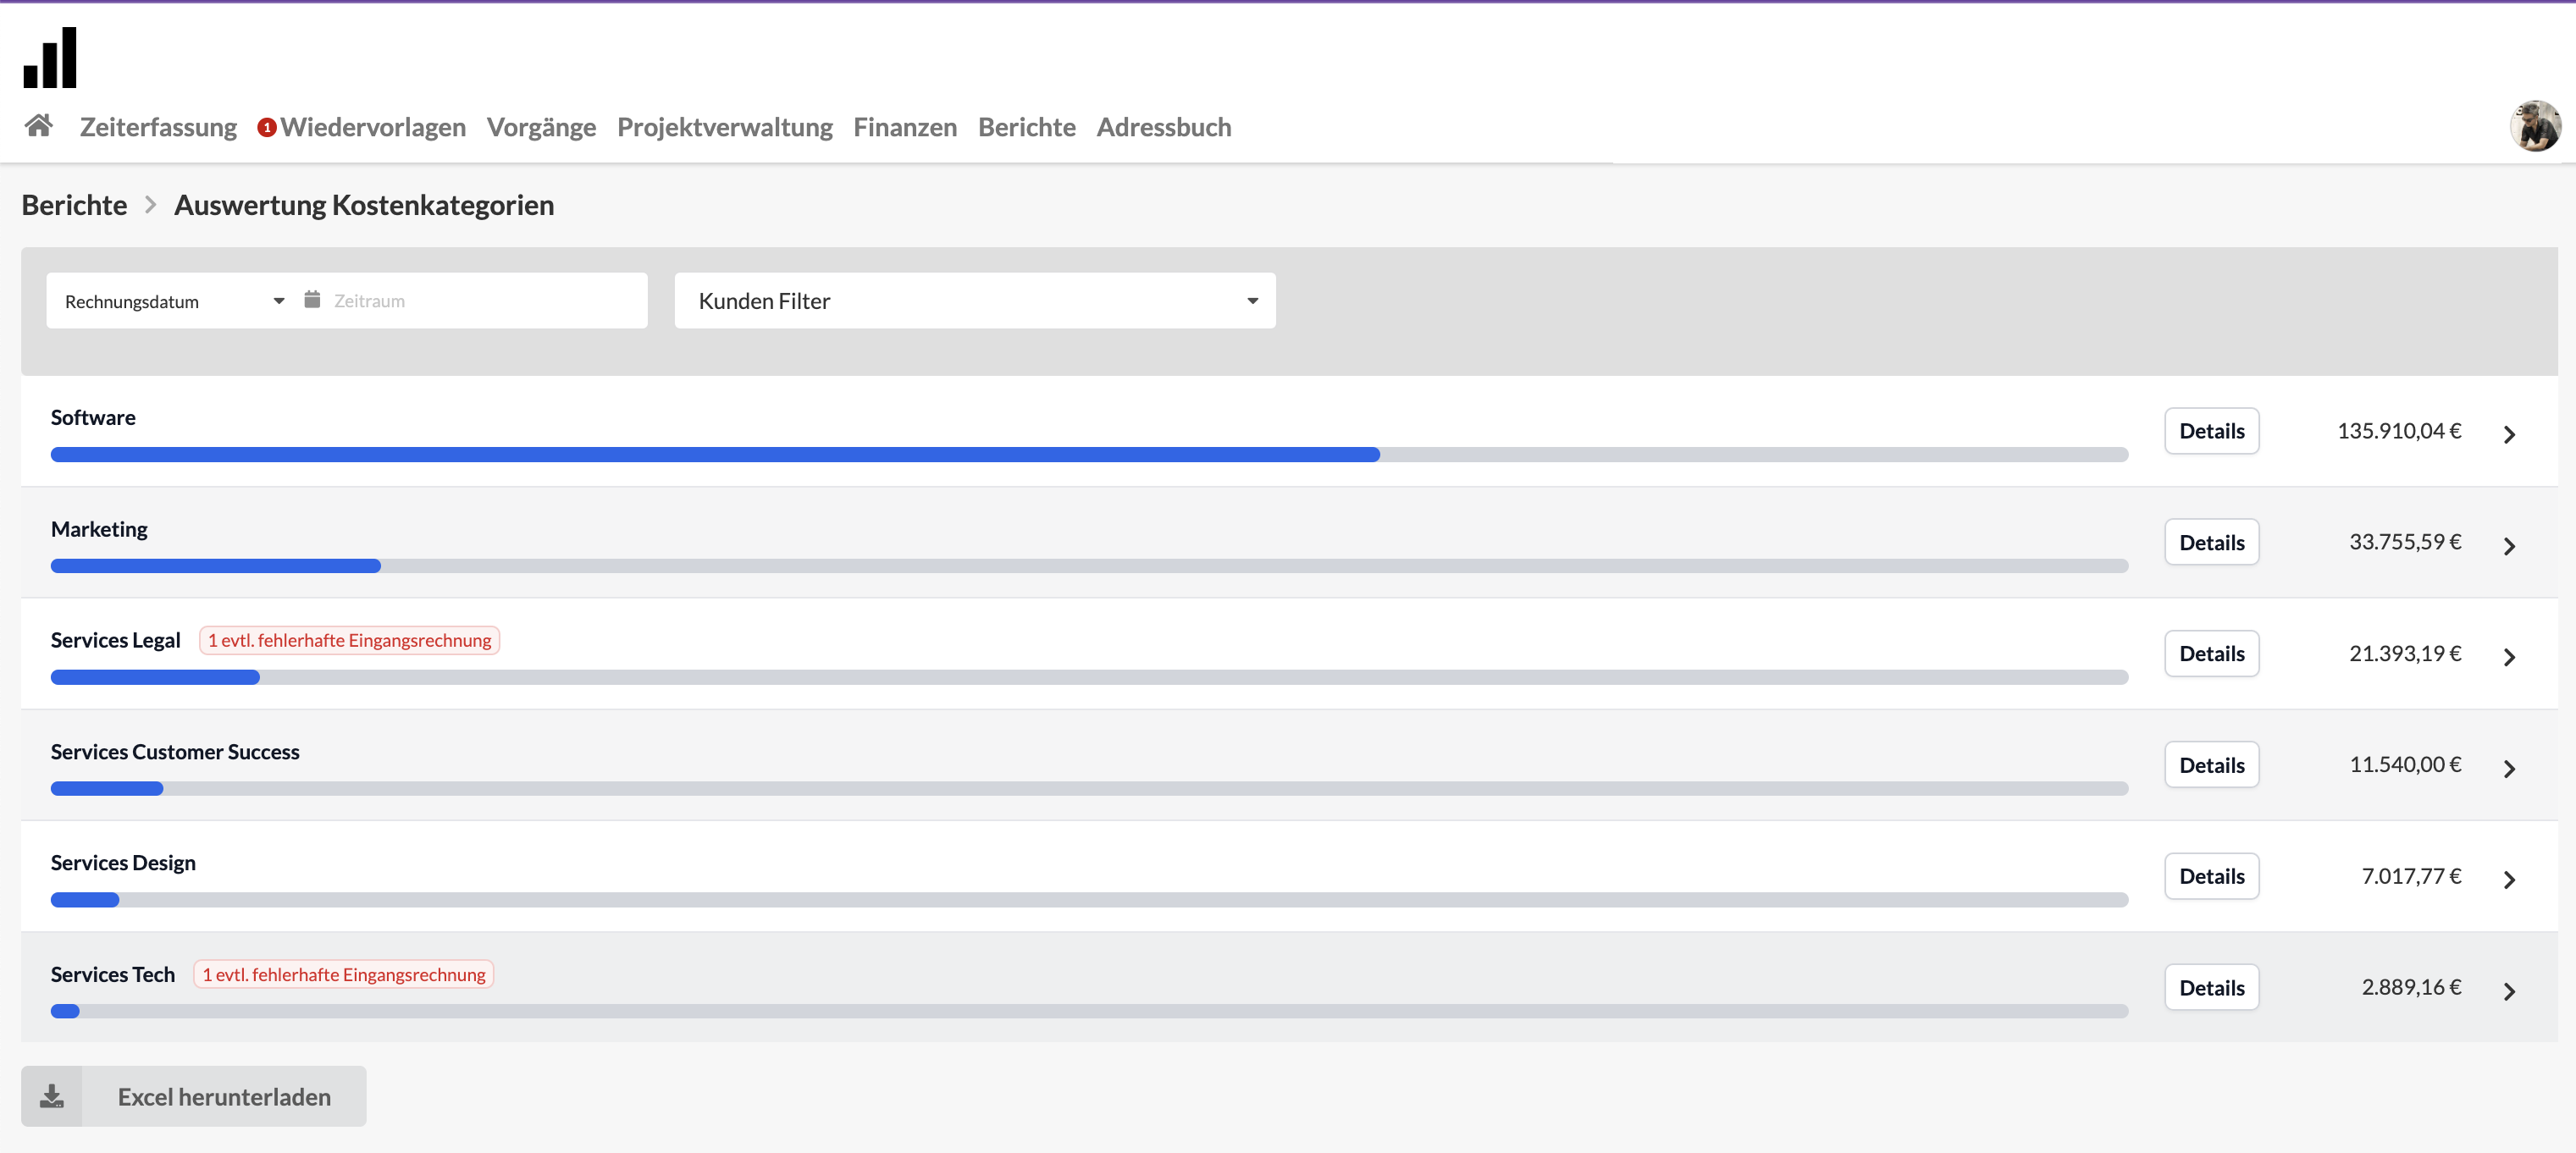Click the 11.540,00 € amount

(2404, 764)
